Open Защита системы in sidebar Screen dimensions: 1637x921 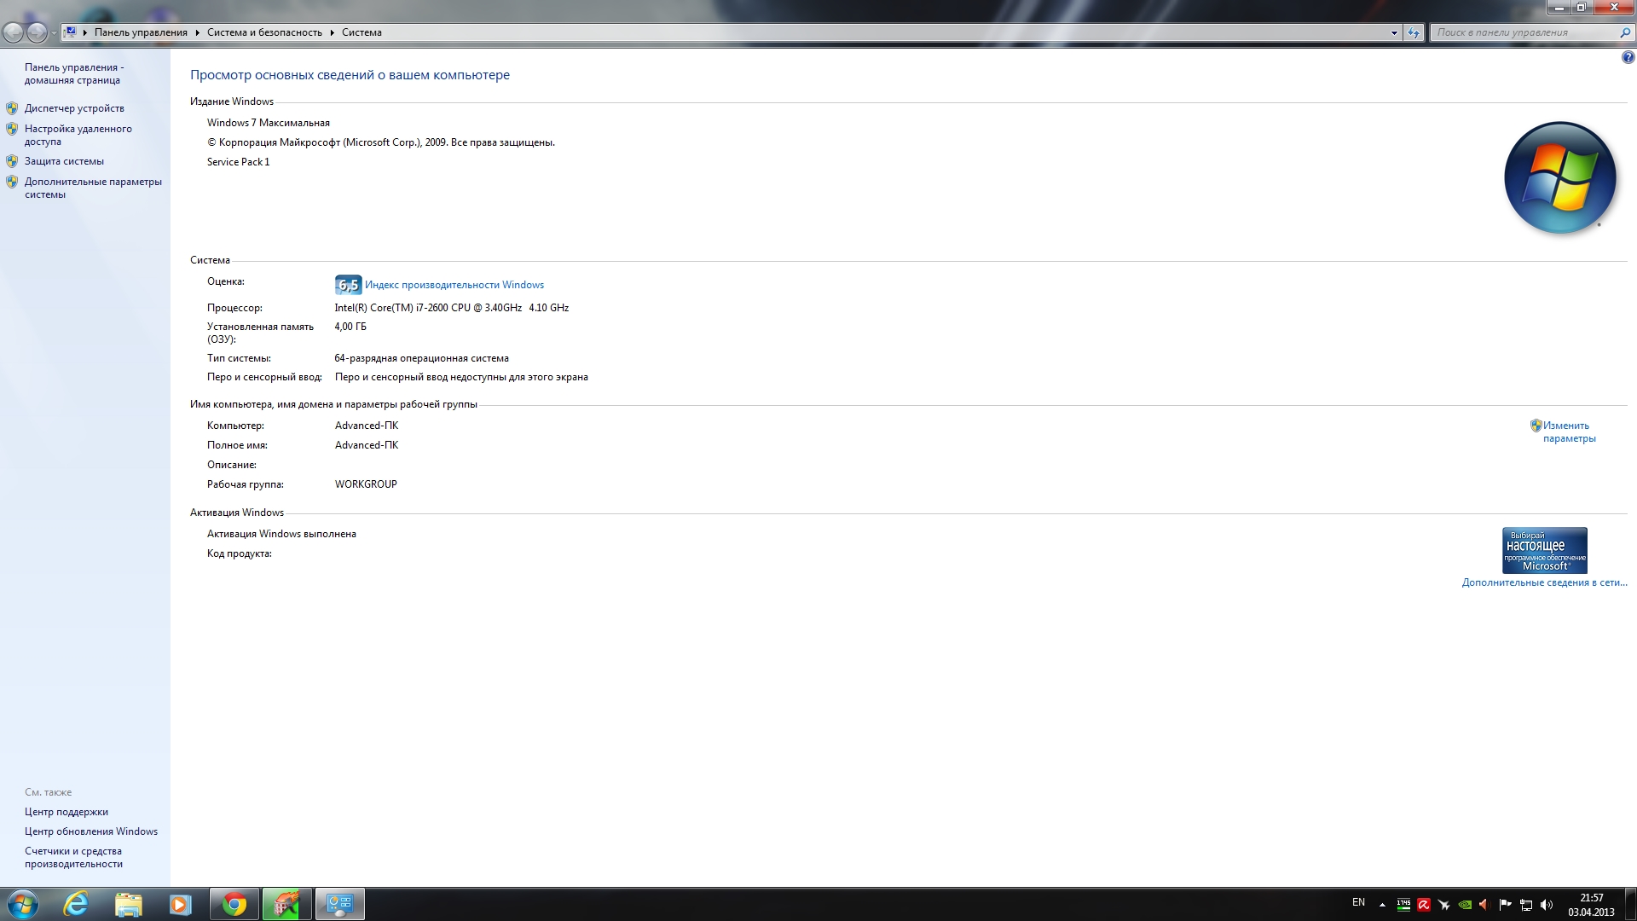pos(64,161)
